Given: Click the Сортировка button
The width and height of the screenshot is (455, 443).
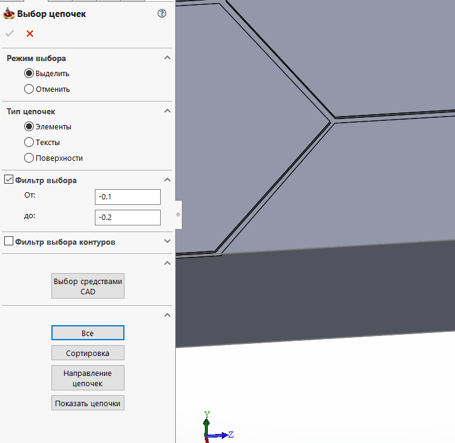Looking at the screenshot, I should (x=88, y=353).
